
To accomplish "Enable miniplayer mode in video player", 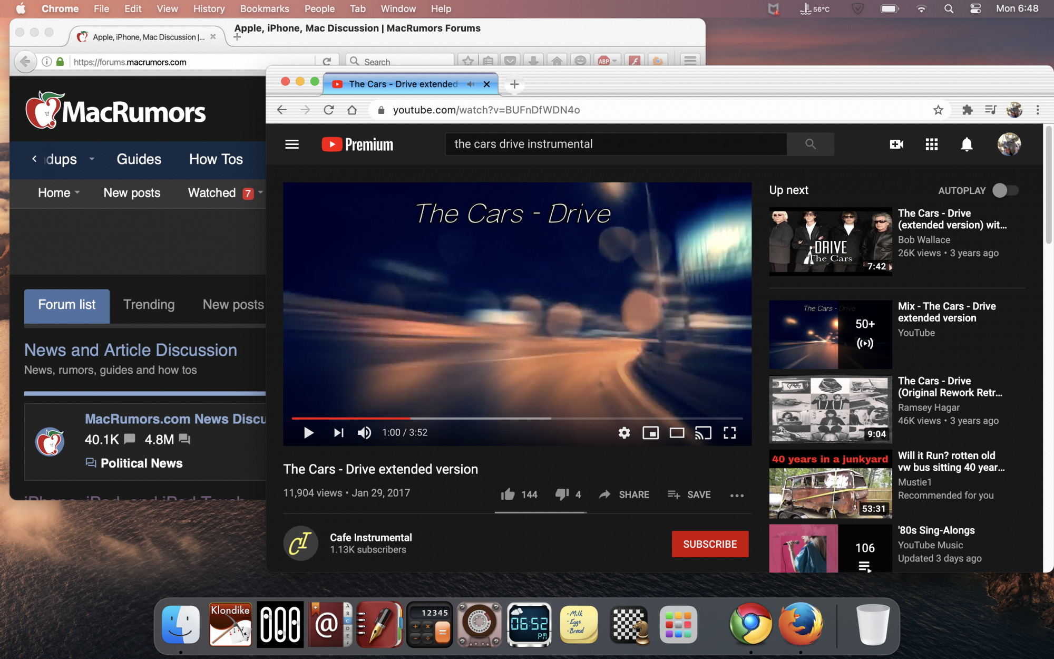I will [650, 433].
